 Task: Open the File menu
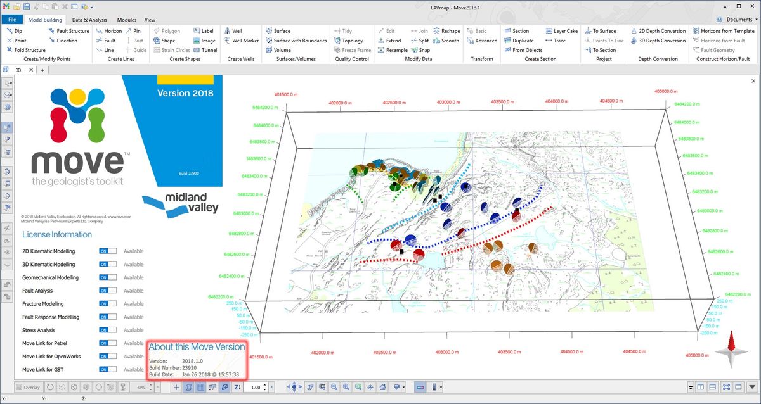(12, 20)
